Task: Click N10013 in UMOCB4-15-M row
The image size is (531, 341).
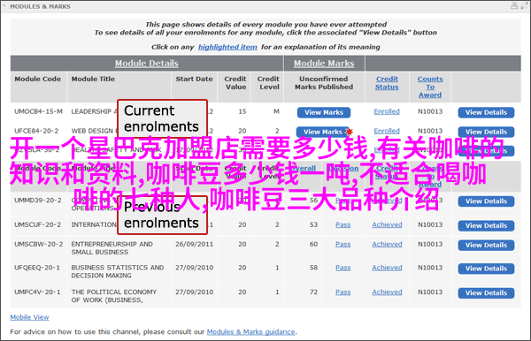Action: (430, 111)
